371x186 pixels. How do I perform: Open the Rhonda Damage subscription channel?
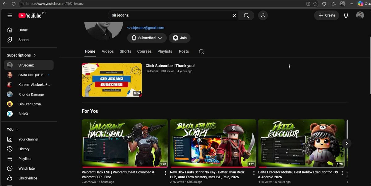[29, 94]
